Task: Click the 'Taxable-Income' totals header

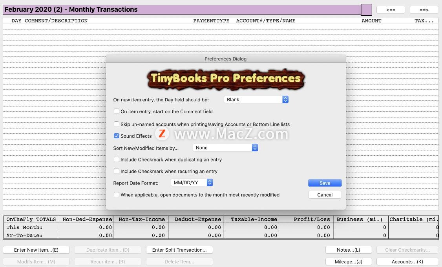Action: [254, 219]
